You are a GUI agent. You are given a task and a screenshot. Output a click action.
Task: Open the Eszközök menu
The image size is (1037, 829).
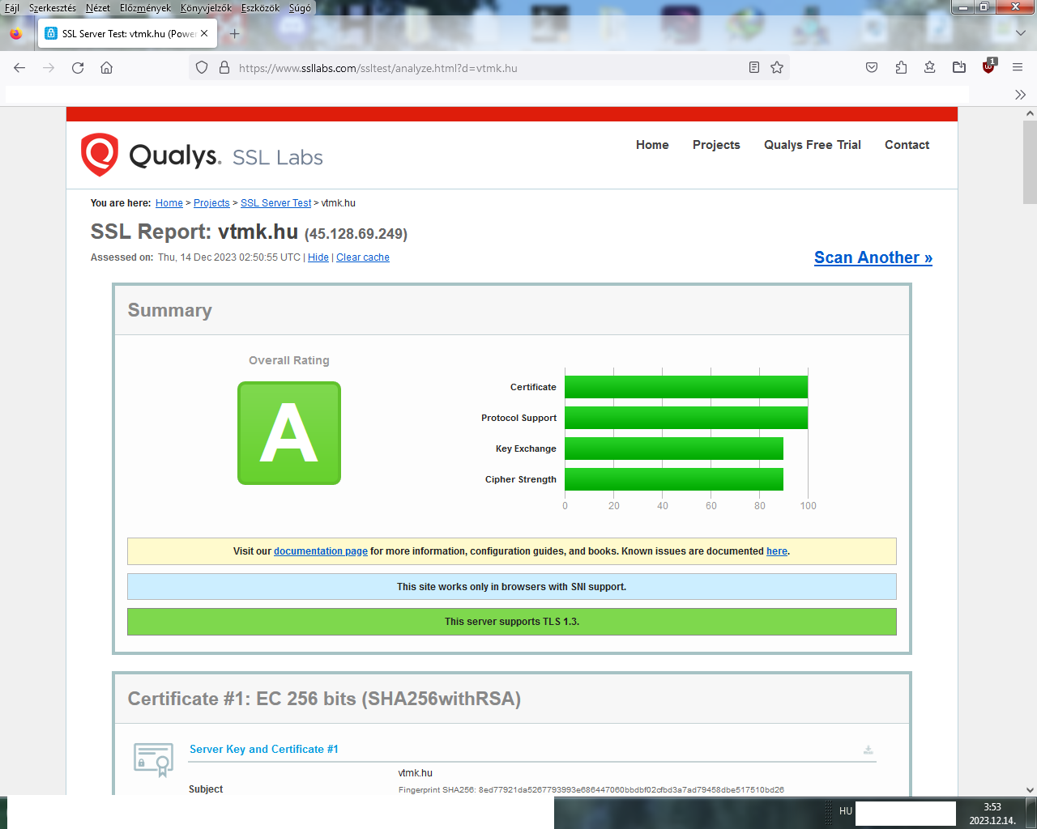point(261,8)
